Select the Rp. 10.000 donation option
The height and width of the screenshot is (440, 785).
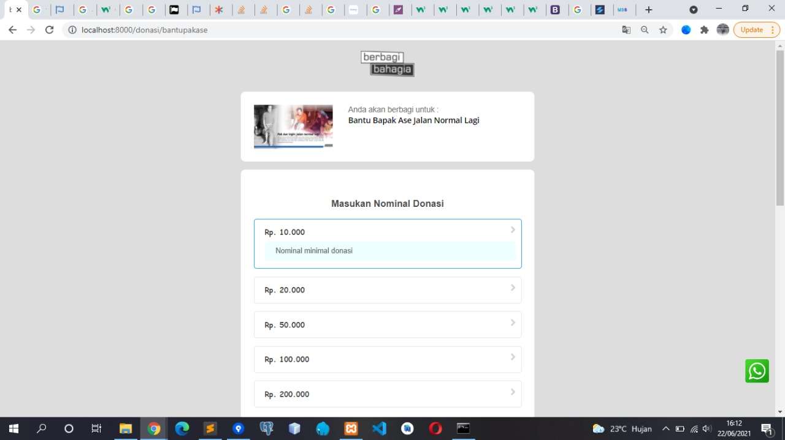click(387, 233)
